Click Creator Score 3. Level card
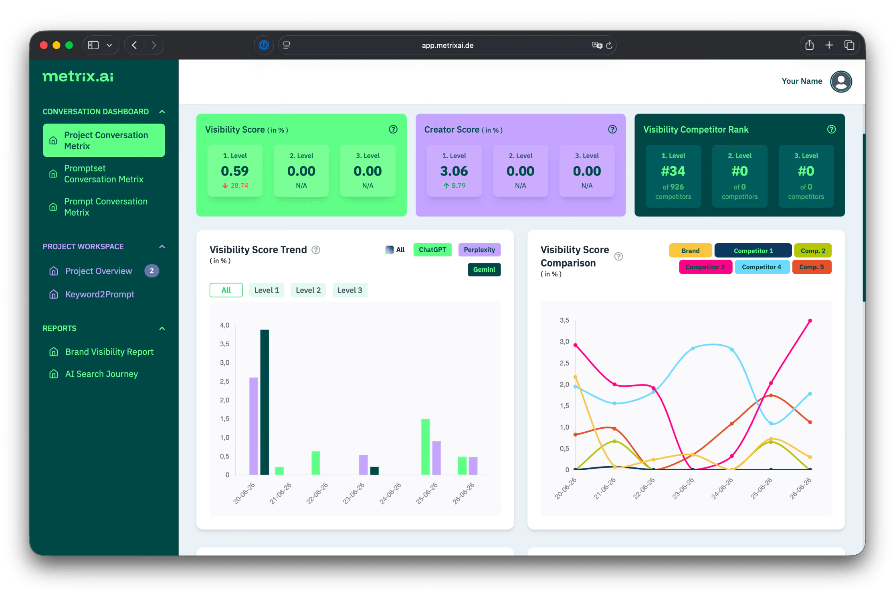The height and width of the screenshot is (590, 895). pyautogui.click(x=587, y=171)
